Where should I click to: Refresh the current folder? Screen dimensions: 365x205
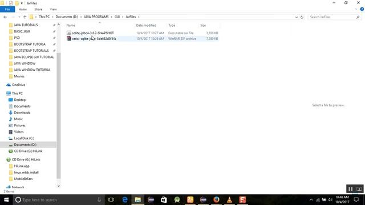(x=302, y=17)
